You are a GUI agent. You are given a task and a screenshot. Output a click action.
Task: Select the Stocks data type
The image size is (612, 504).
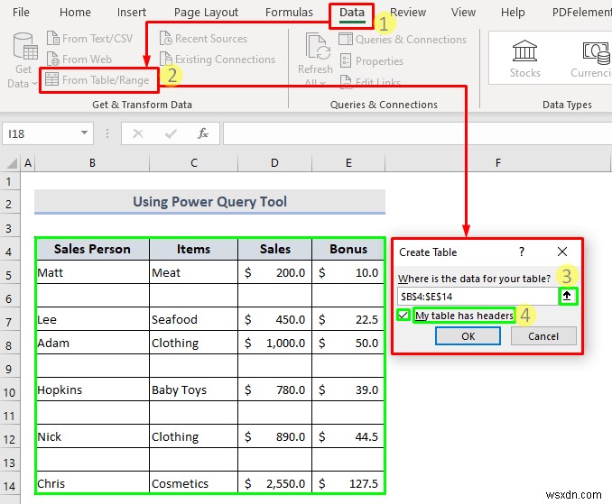(525, 59)
